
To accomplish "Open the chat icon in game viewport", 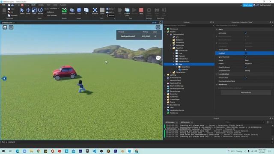I will coord(11,27).
